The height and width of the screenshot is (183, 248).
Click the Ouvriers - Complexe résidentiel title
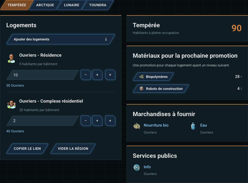click(x=51, y=101)
